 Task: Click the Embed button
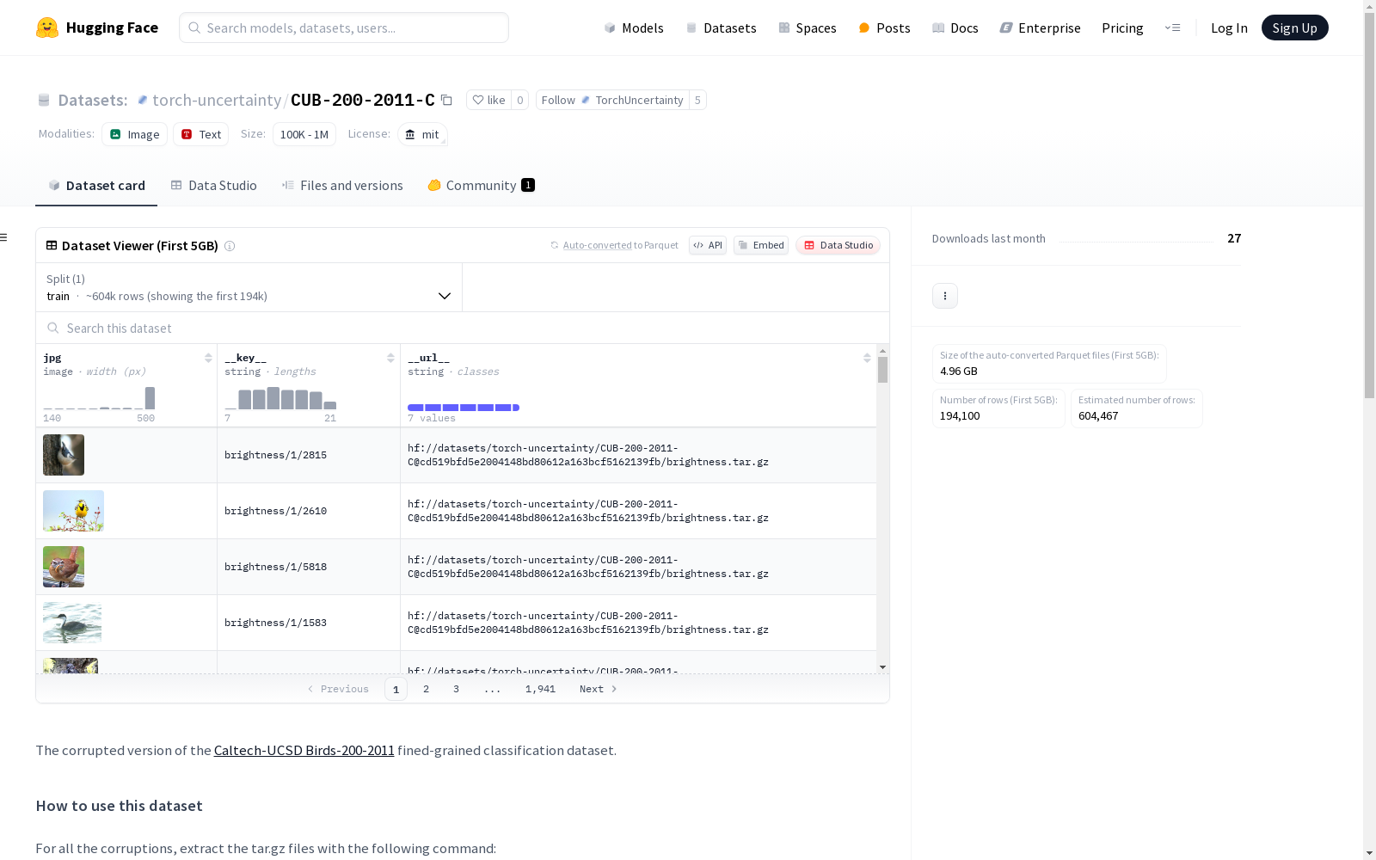tap(761, 245)
